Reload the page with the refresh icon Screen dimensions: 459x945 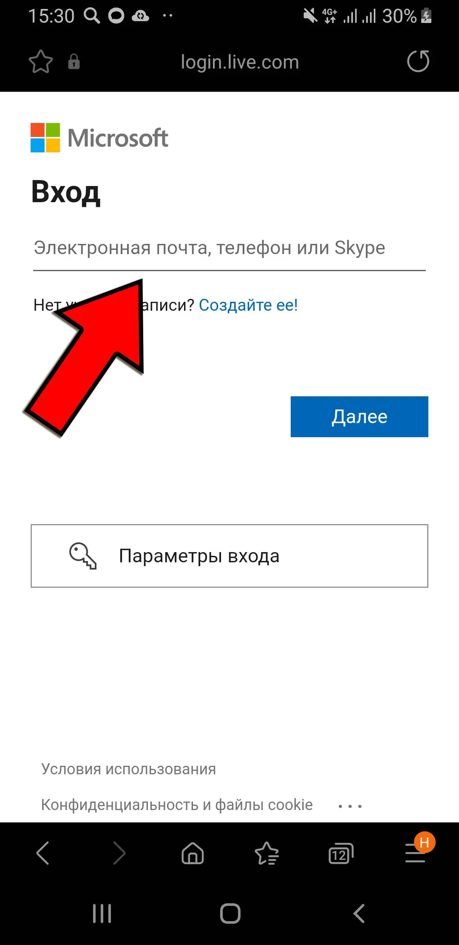[x=418, y=61]
